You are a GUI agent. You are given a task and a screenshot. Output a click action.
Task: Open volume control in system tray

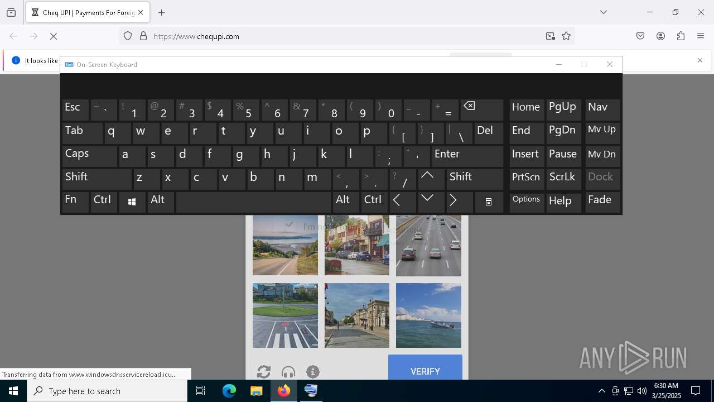641,391
